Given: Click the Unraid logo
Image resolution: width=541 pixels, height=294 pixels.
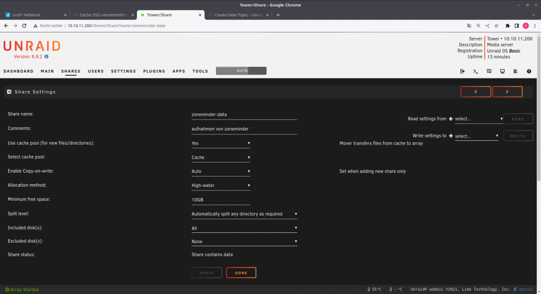Looking at the screenshot, I should pyautogui.click(x=32, y=46).
